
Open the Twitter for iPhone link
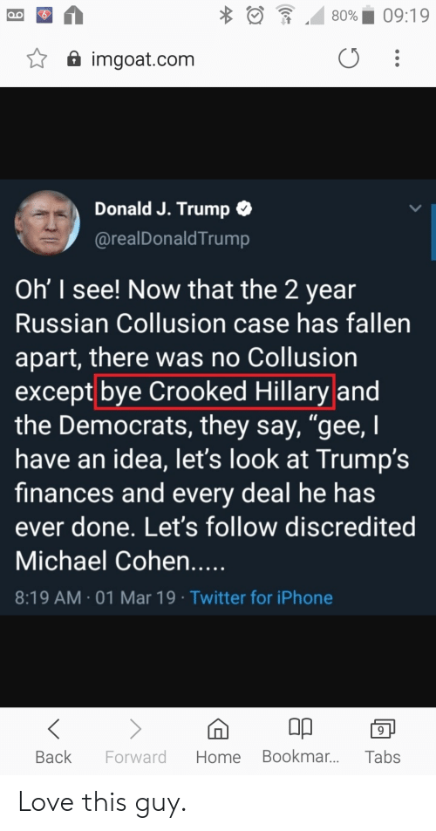[262, 598]
